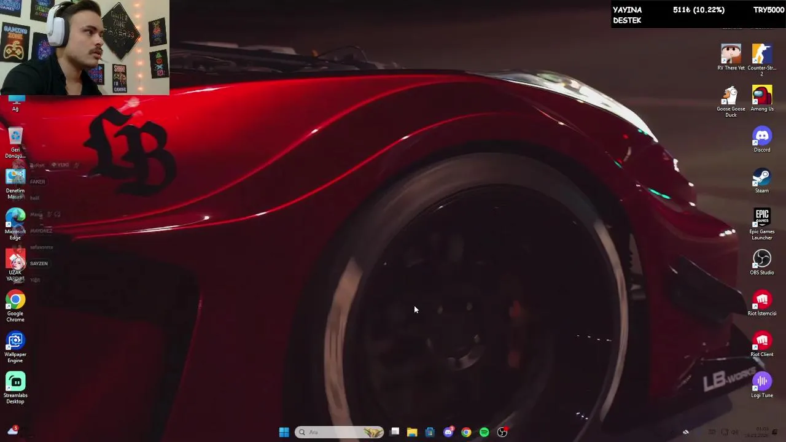
Task: Click the TRY5000 goal text
Action: click(x=769, y=10)
